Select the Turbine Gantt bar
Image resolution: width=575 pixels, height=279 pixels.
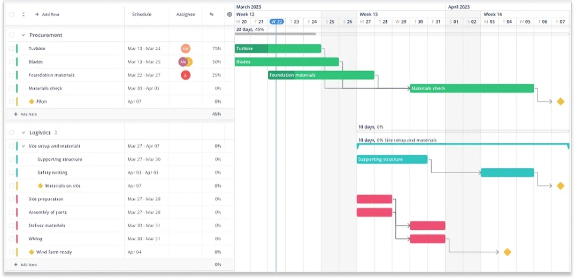click(278, 49)
